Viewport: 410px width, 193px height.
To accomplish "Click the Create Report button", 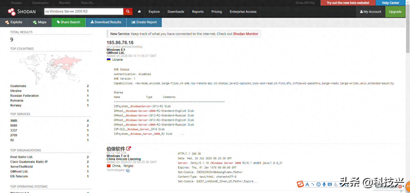I will (x=144, y=22).
